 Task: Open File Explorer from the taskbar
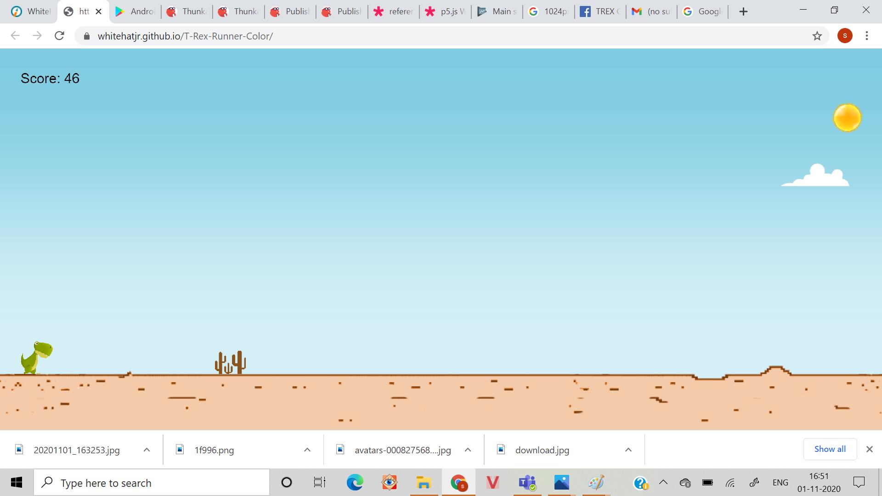click(424, 482)
